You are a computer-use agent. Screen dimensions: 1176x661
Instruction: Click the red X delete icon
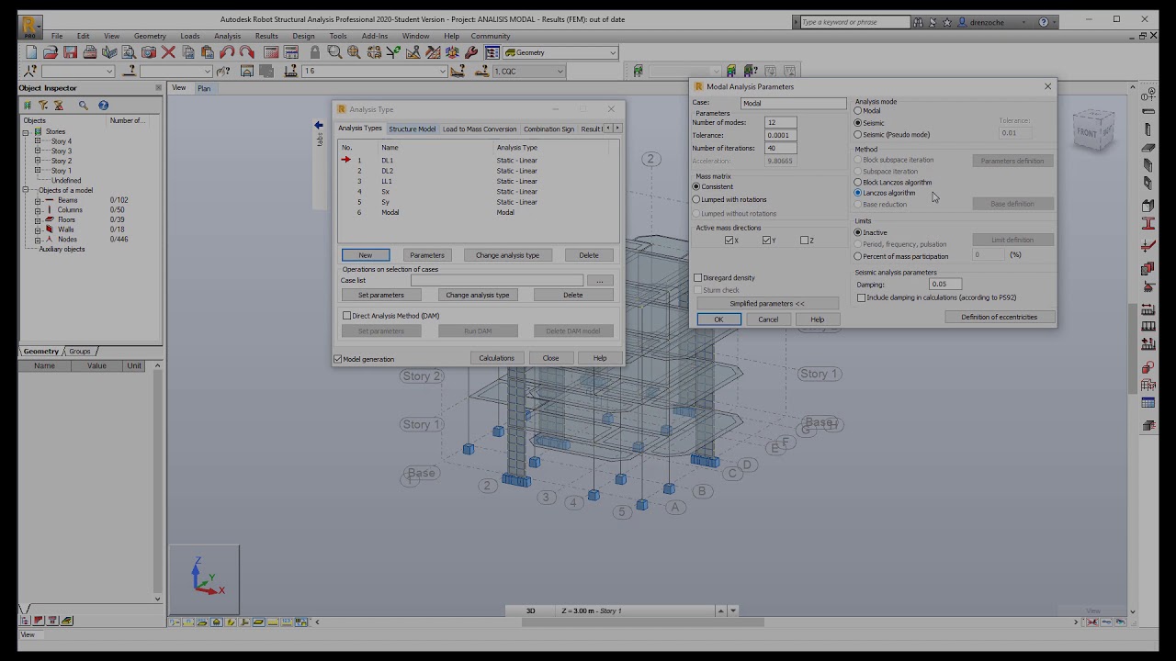[168, 52]
